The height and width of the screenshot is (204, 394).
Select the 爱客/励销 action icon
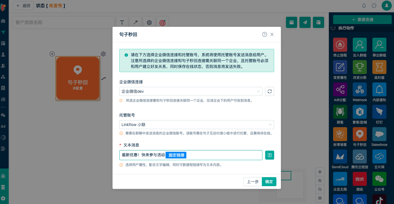point(360,112)
